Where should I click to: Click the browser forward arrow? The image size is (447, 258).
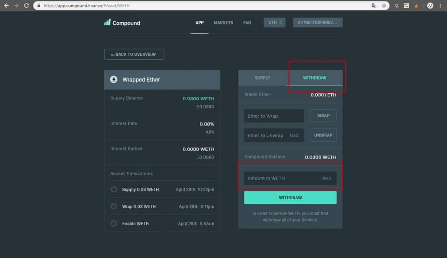[x=16, y=6]
